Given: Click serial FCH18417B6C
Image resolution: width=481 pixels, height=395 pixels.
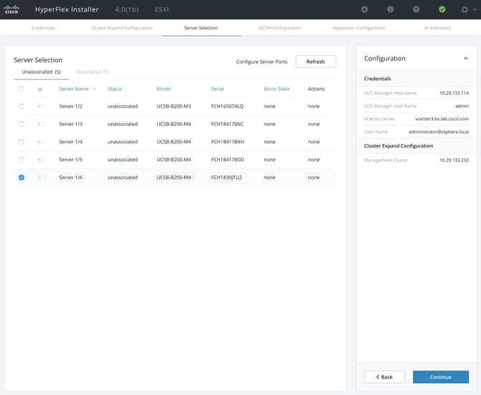Looking at the screenshot, I should point(227,124).
